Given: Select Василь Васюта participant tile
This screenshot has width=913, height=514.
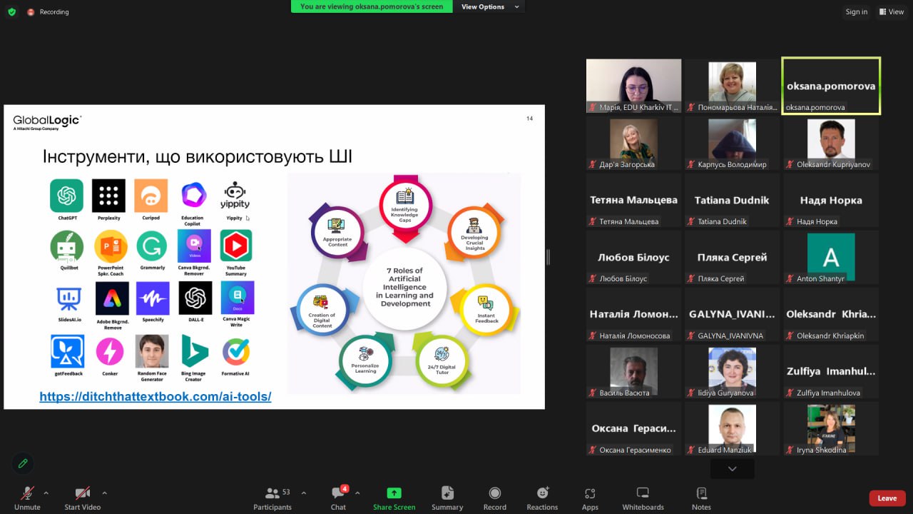Looking at the screenshot, I should [x=633, y=371].
